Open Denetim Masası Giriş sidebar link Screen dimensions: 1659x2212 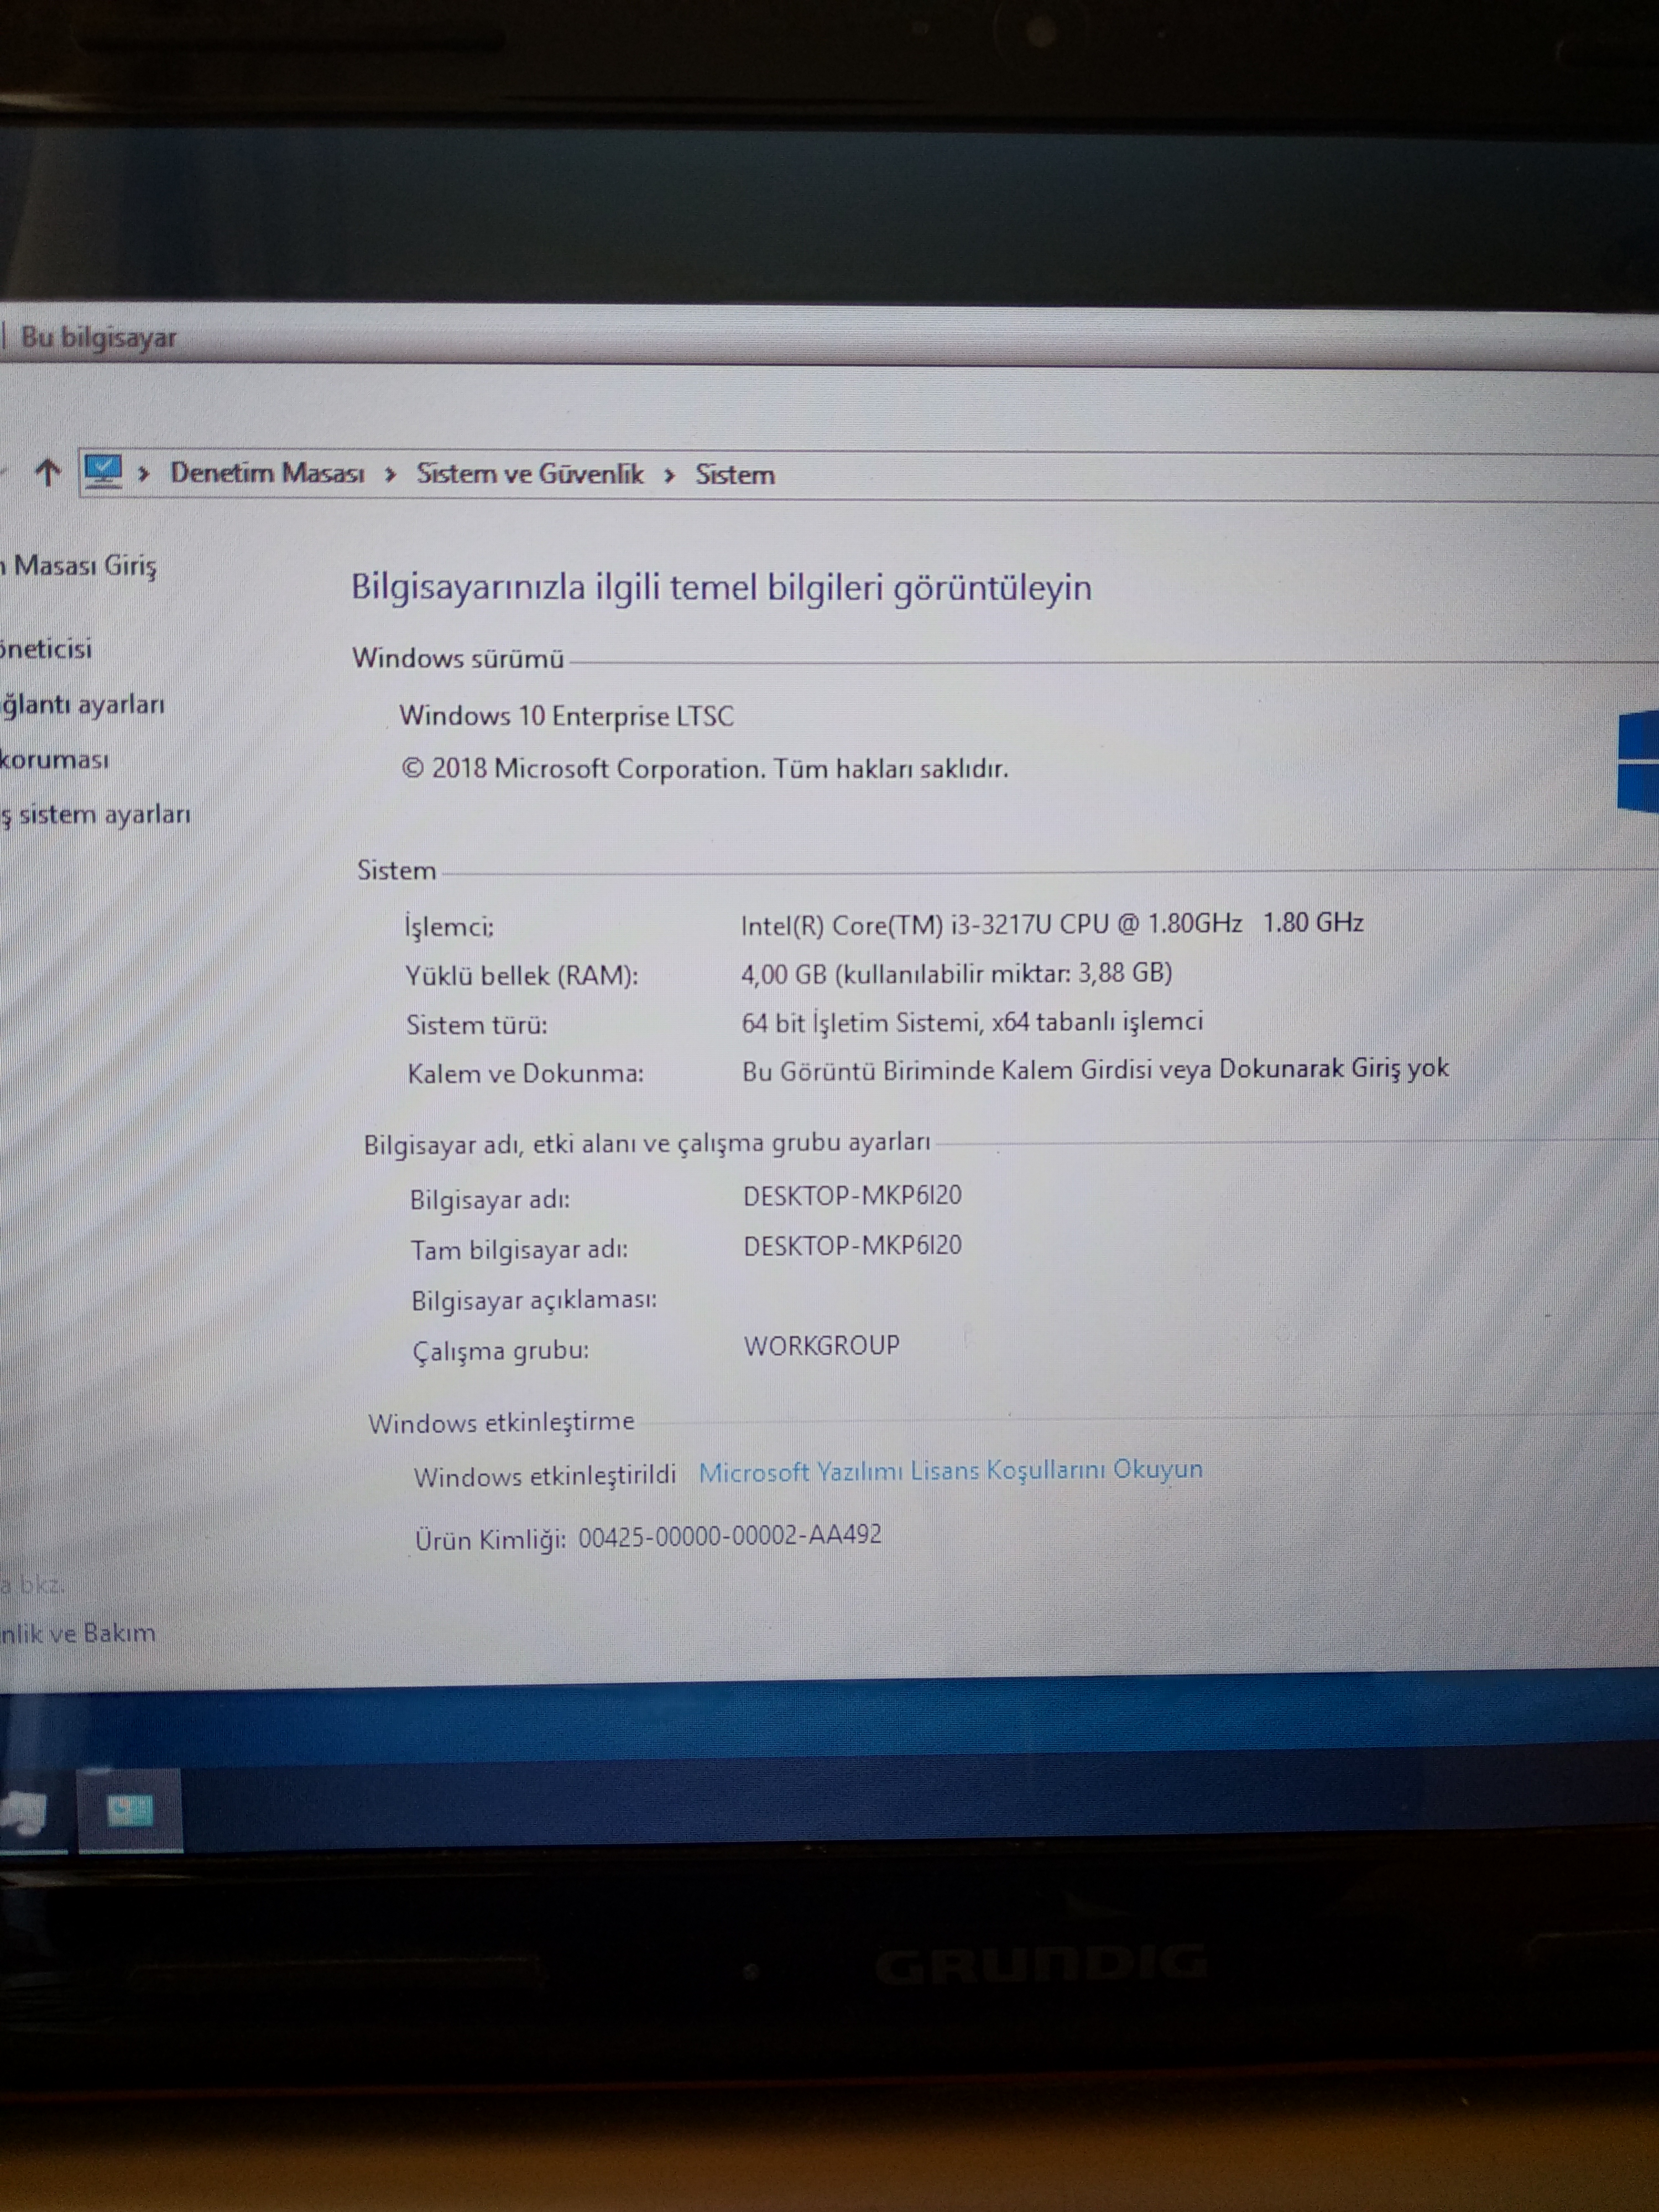79,566
